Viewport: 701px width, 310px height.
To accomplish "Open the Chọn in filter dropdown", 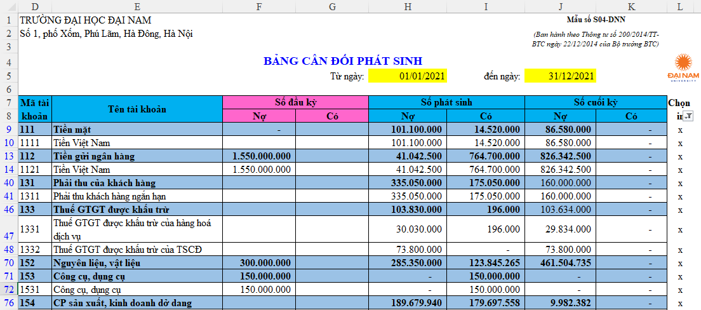I will [688, 116].
